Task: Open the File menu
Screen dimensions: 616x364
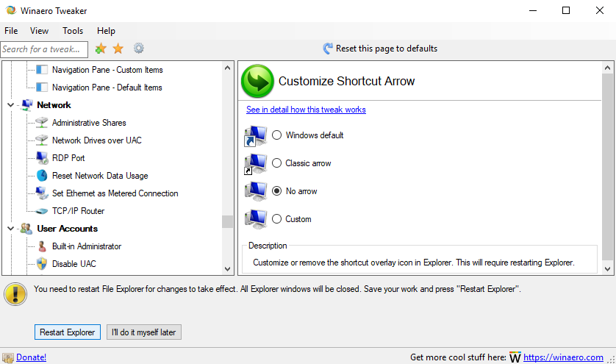Action: (x=11, y=31)
